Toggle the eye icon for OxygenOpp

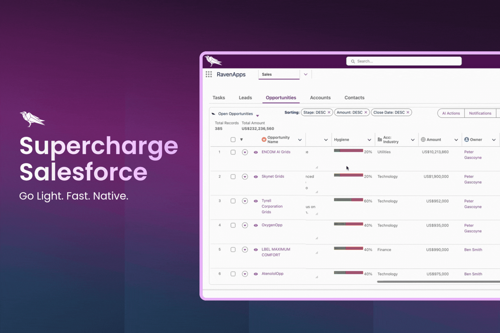click(x=256, y=225)
